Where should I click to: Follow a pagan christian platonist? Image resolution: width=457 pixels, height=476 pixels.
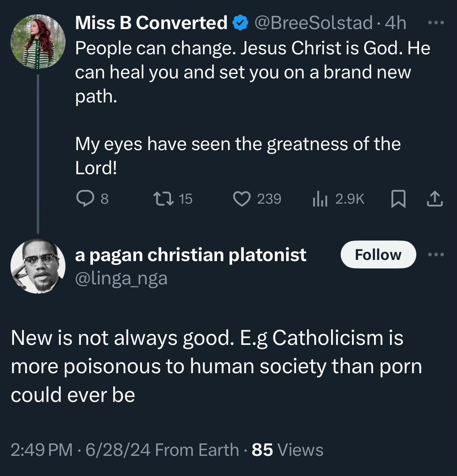click(x=378, y=255)
